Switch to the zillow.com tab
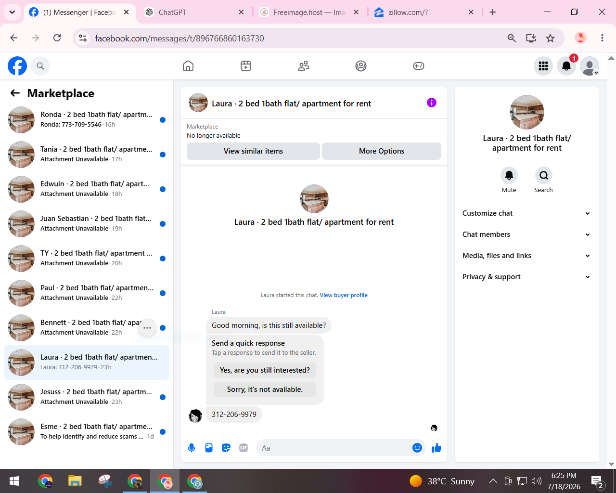Image resolution: width=616 pixels, height=493 pixels. 424,12
